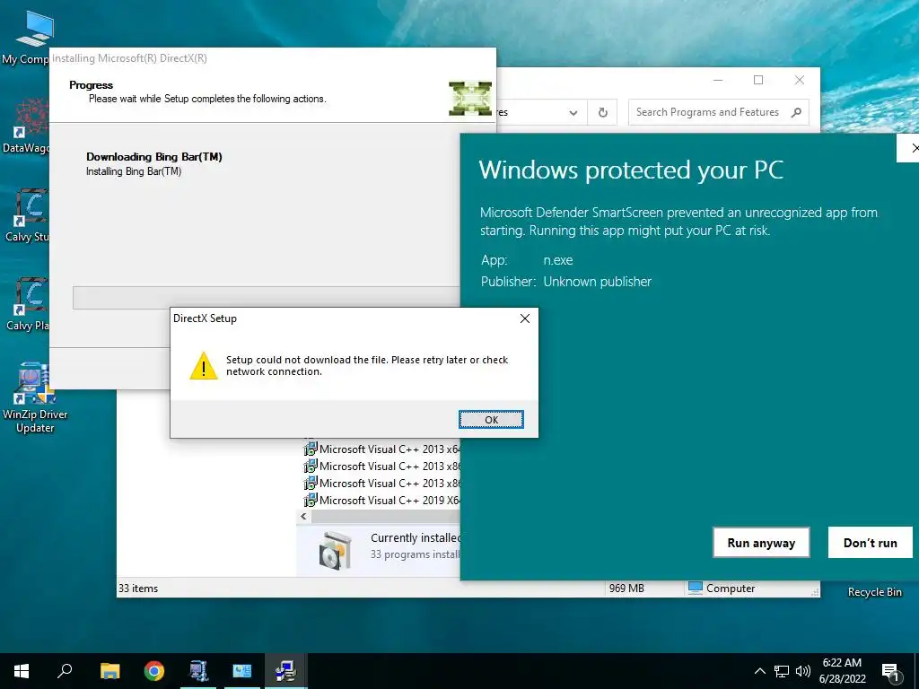Viewport: 919px width, 689px height.
Task: Click the Currently installed programs disc icon
Action: click(335, 550)
